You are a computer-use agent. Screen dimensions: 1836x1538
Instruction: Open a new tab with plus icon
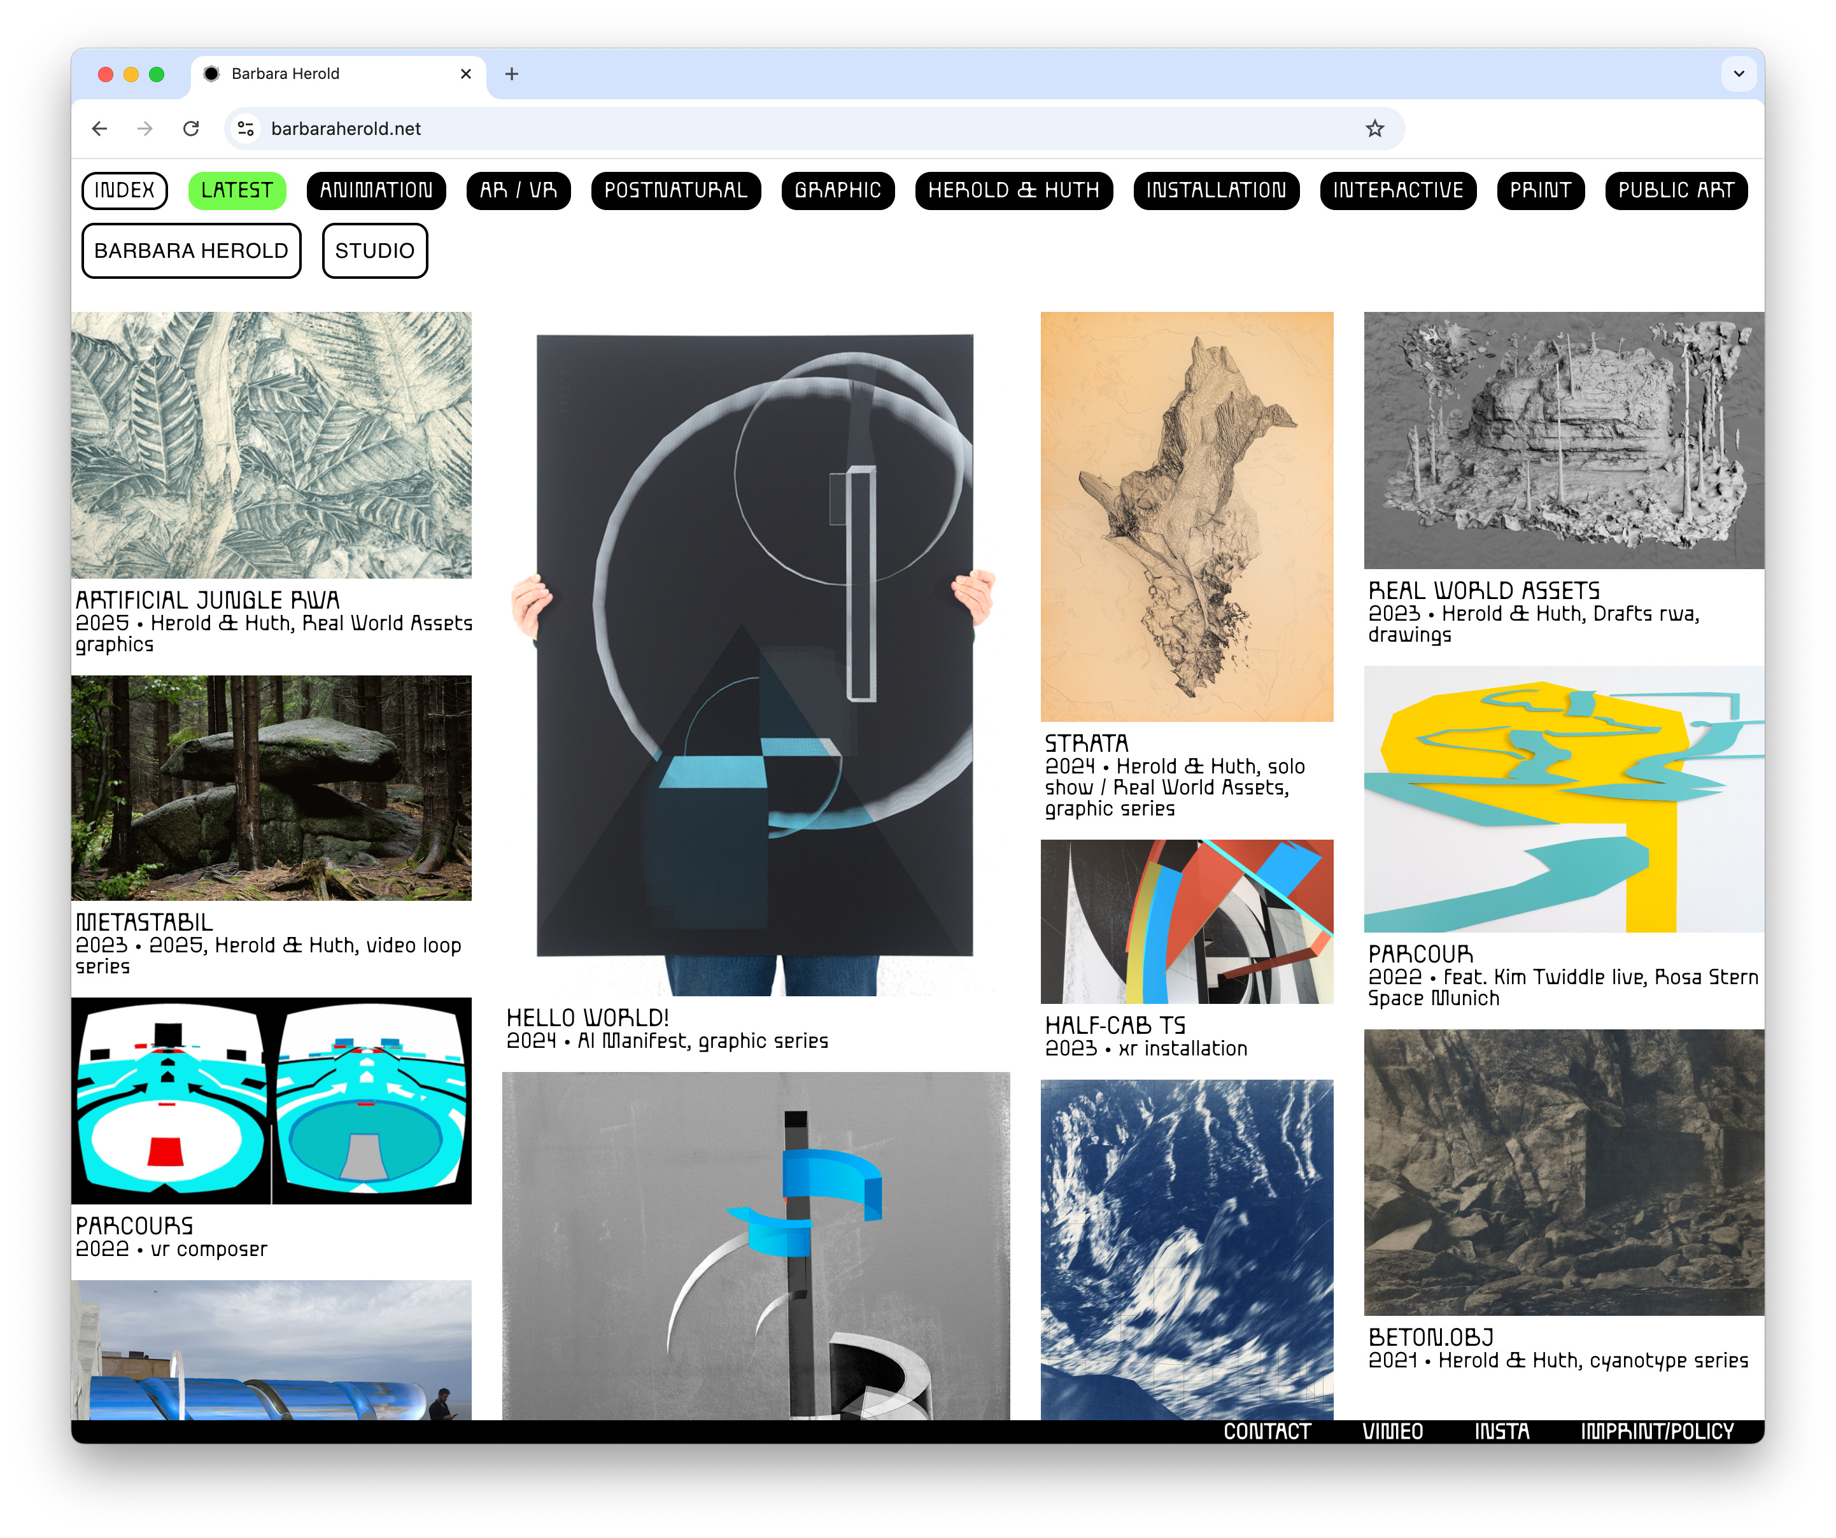(511, 74)
